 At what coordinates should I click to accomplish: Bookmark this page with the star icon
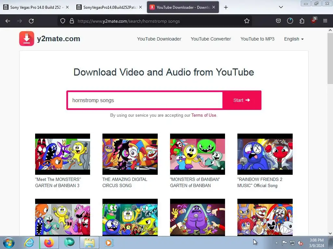pos(246,21)
